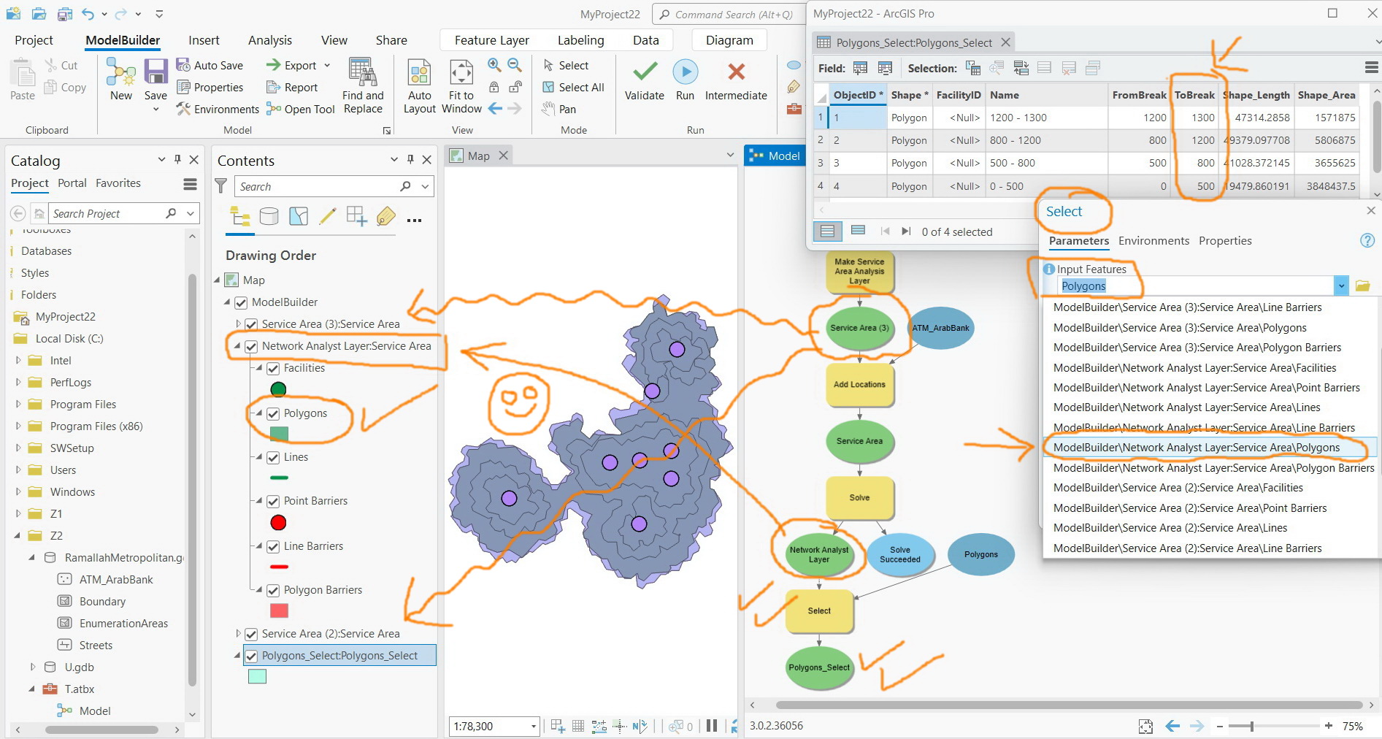This screenshot has width=1382, height=739.
Task: Open the Input Features dropdown
Action: coord(1340,285)
